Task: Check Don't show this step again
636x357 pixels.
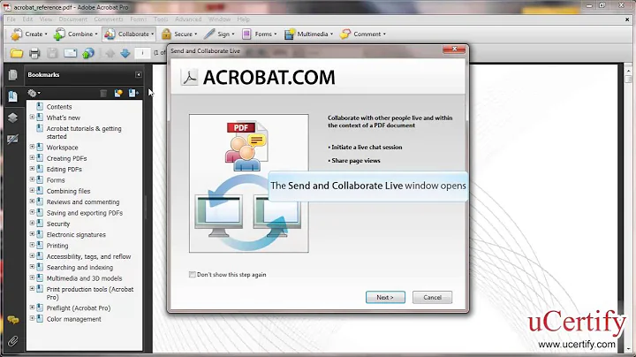Action: pos(193,275)
